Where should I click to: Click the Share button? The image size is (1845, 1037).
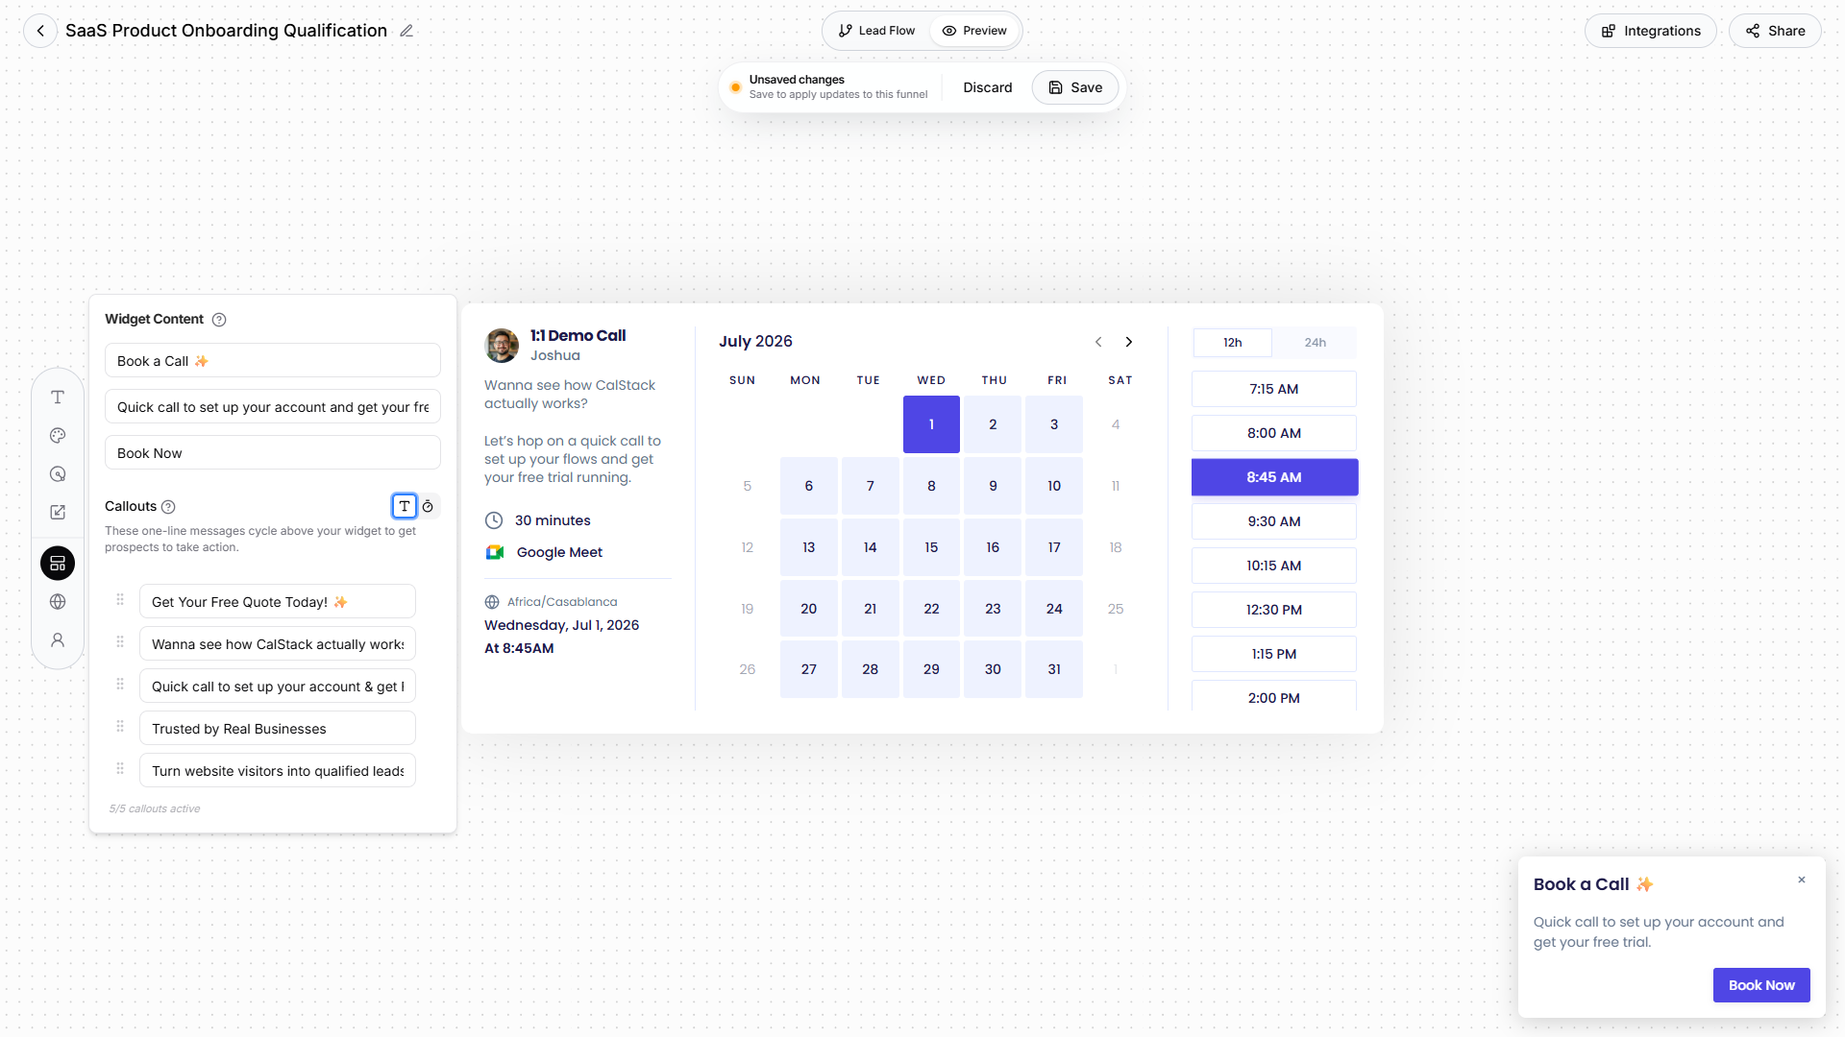coord(1775,31)
